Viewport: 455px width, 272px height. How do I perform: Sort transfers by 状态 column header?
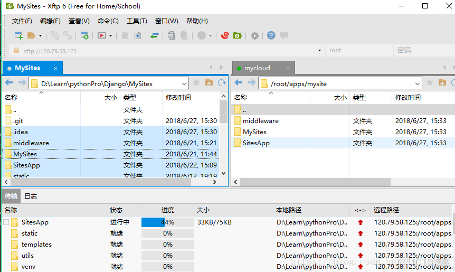[124, 210]
